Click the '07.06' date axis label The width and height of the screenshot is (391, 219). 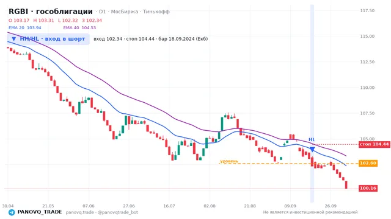tap(89, 206)
